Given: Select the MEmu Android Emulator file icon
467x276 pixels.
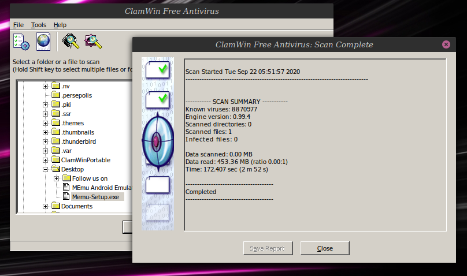Looking at the screenshot, I should click(66, 188).
